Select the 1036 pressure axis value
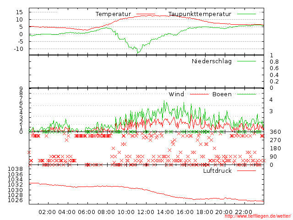The width and height of the screenshot is (293, 220). point(15,175)
